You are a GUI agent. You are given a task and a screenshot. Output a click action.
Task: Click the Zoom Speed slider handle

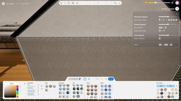tap(168, 35)
